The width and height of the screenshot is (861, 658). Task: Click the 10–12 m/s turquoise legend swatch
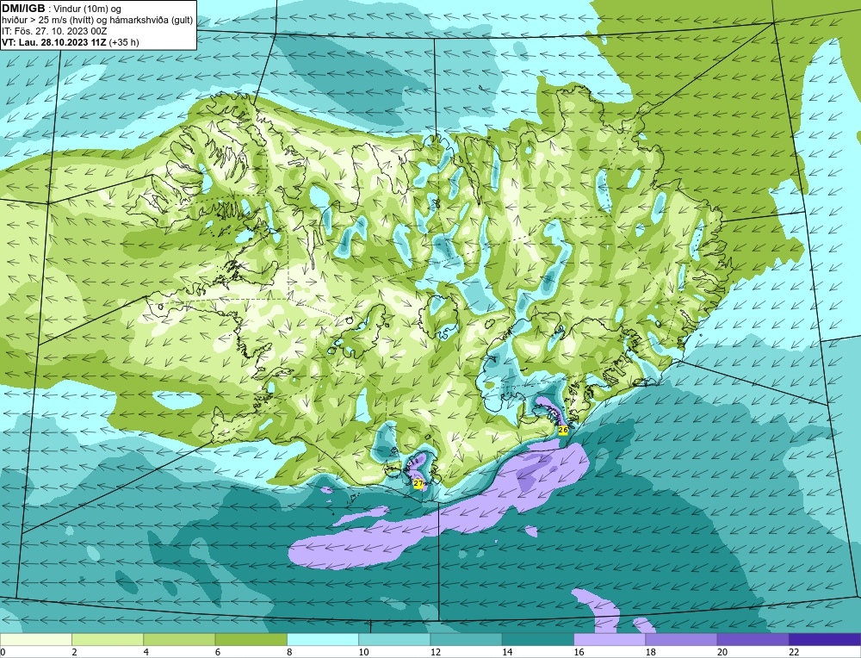[x=394, y=639]
